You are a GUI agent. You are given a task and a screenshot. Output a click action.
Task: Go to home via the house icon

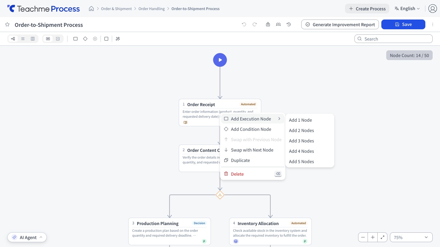coord(91,9)
